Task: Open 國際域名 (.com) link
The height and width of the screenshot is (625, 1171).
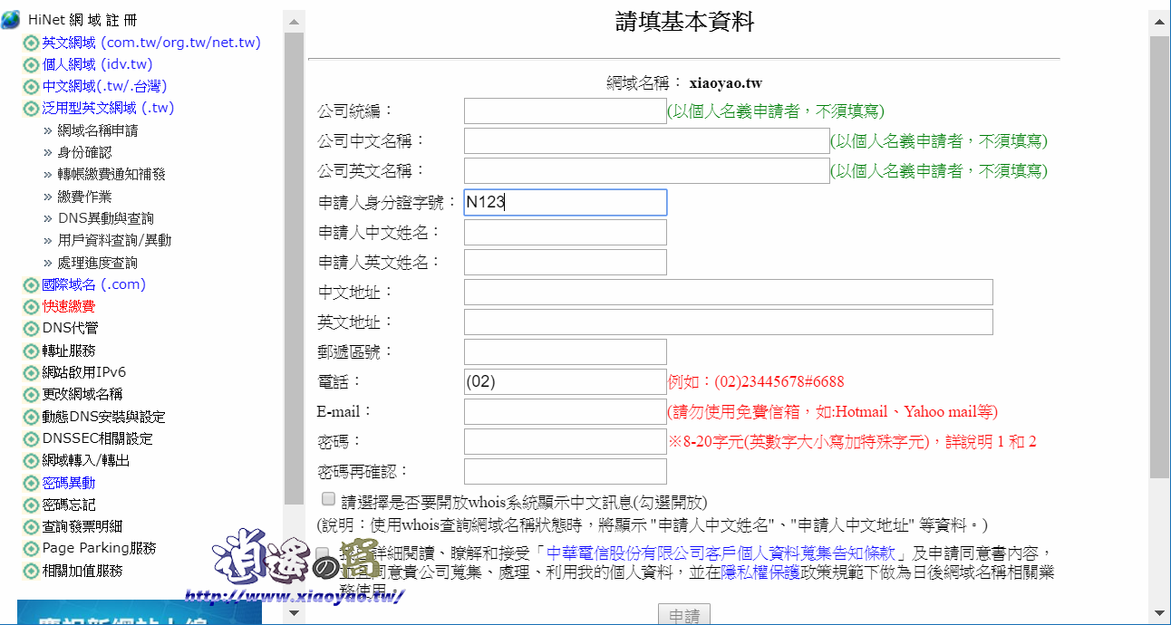Action: tap(93, 284)
